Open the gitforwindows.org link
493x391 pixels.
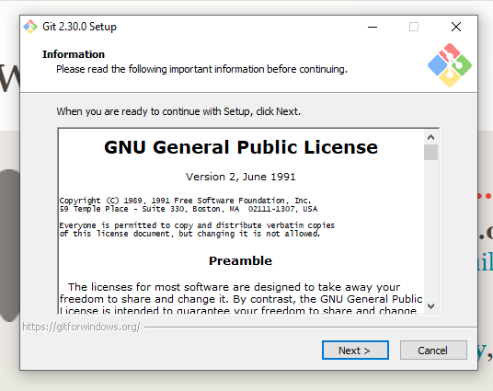81,327
